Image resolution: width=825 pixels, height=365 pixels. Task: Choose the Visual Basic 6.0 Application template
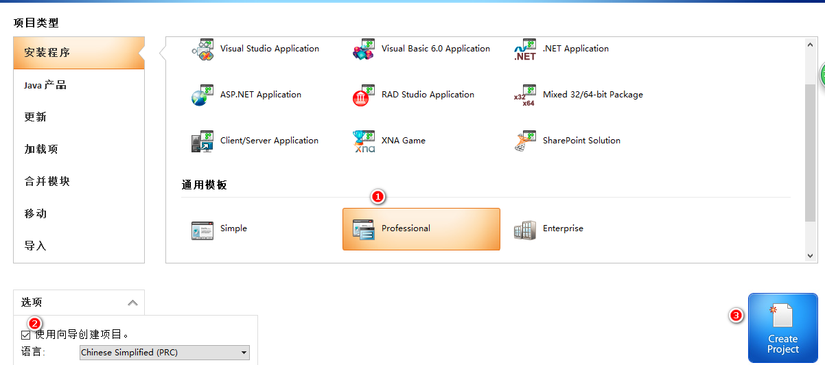364,49
